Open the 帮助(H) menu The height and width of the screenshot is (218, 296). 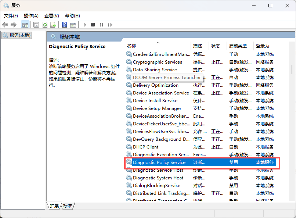click(72, 16)
